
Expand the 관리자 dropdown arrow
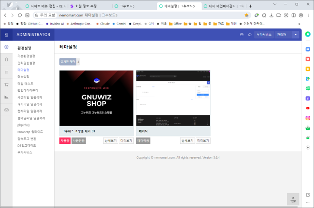(296, 35)
